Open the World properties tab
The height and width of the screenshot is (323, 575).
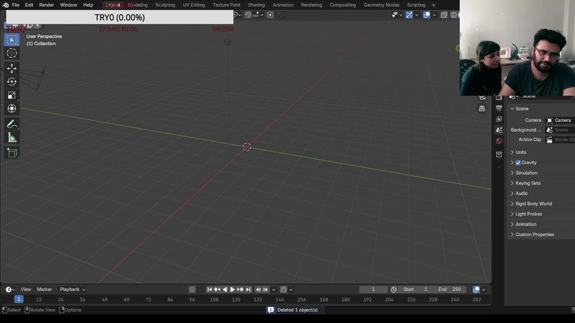coord(499,141)
